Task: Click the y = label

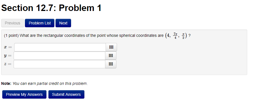Action: [x=8, y=56]
